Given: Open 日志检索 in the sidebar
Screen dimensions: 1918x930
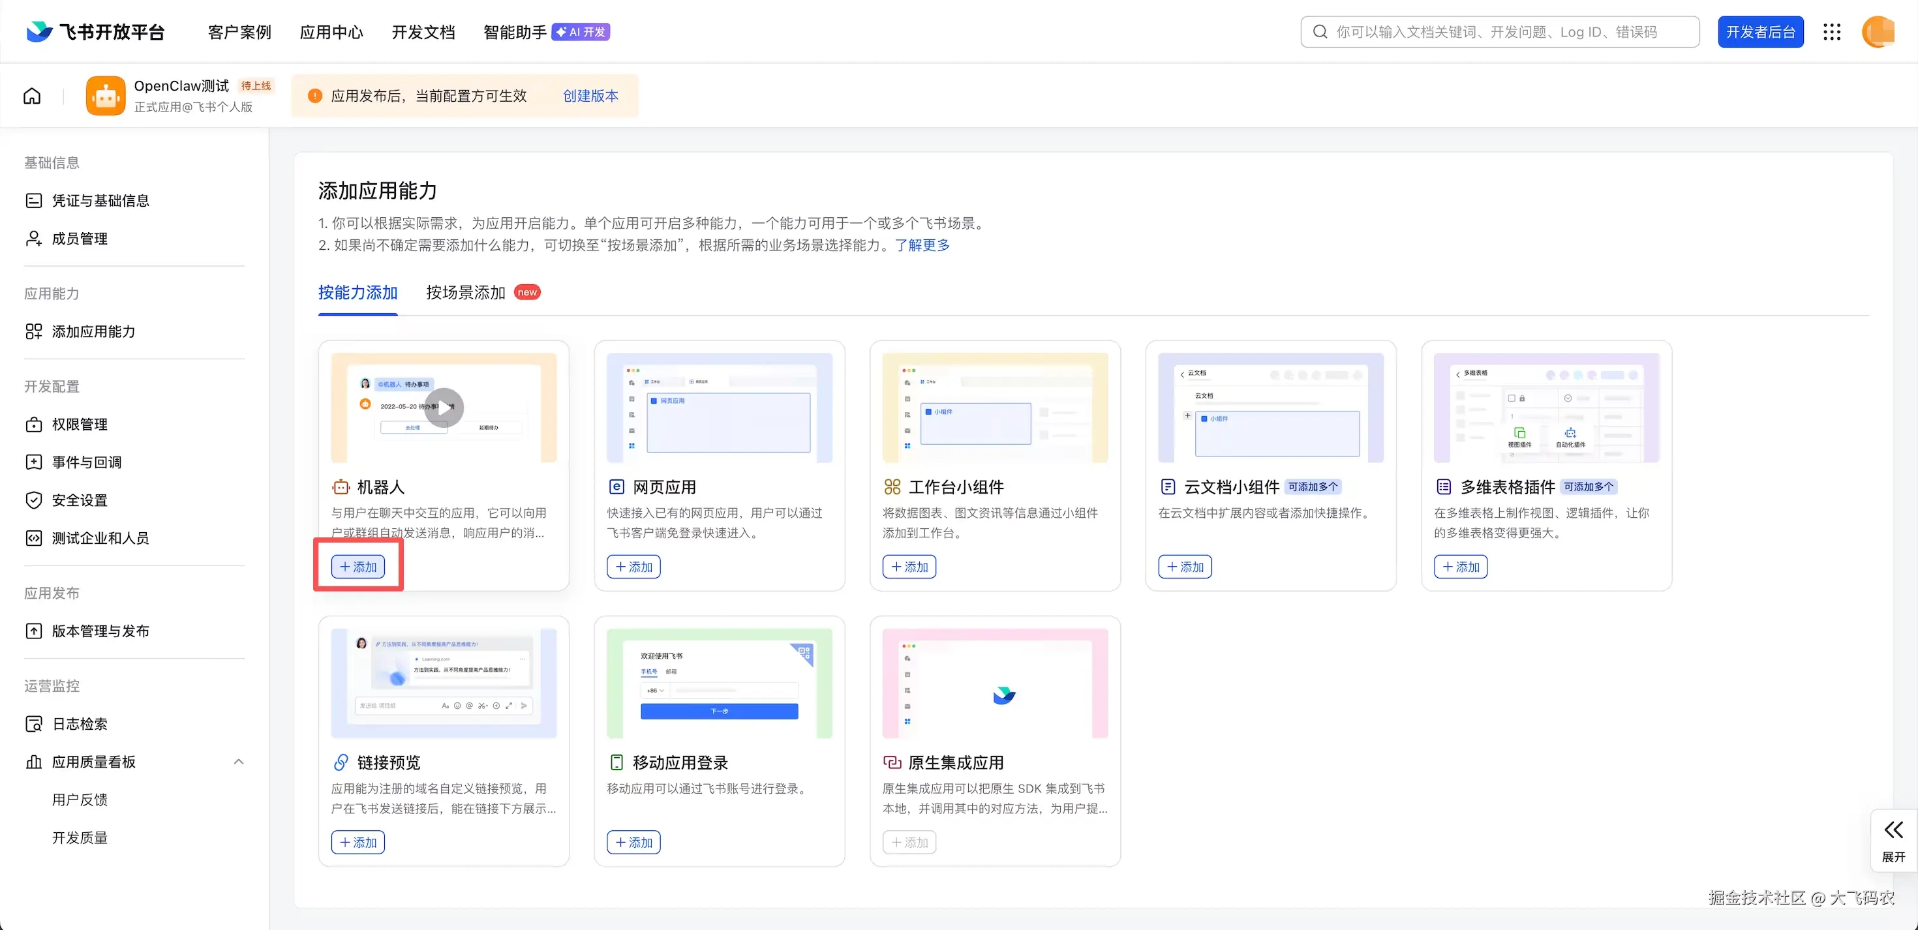Looking at the screenshot, I should (x=80, y=724).
